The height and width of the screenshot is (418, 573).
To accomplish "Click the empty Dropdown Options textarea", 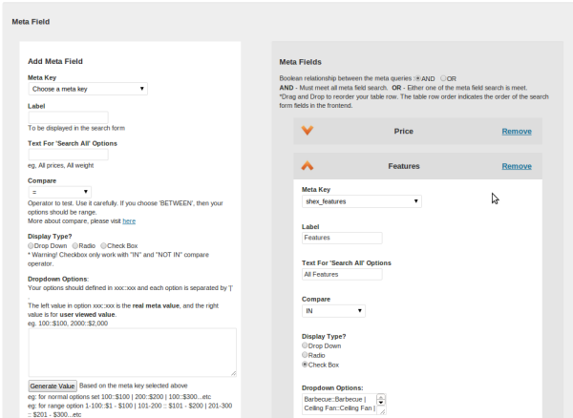I will coord(132,352).
